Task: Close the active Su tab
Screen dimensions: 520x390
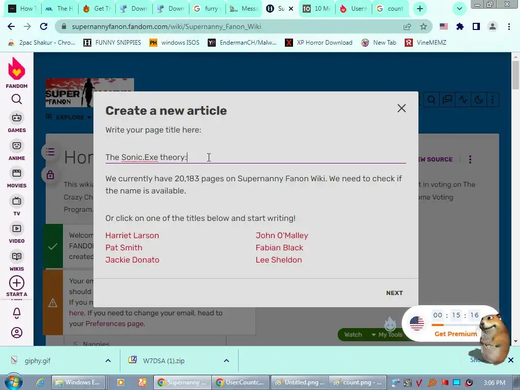Action: (x=291, y=9)
